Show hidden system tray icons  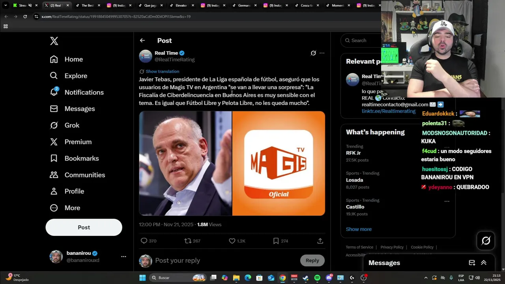[x=426, y=278]
